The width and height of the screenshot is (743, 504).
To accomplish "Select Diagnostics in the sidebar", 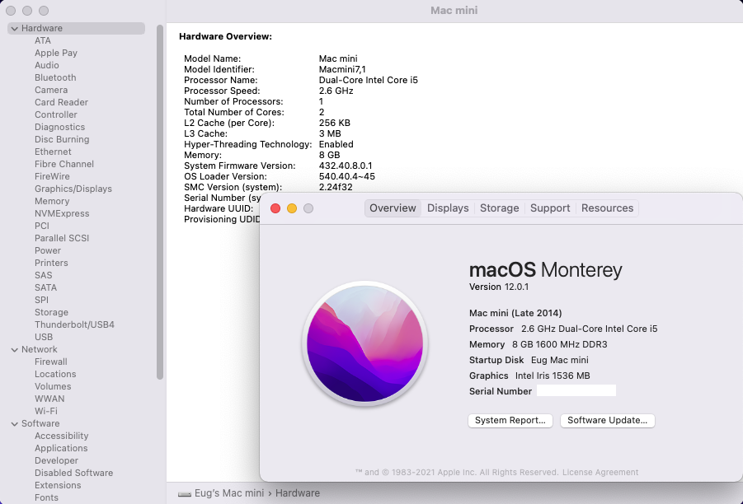I will tap(59, 127).
